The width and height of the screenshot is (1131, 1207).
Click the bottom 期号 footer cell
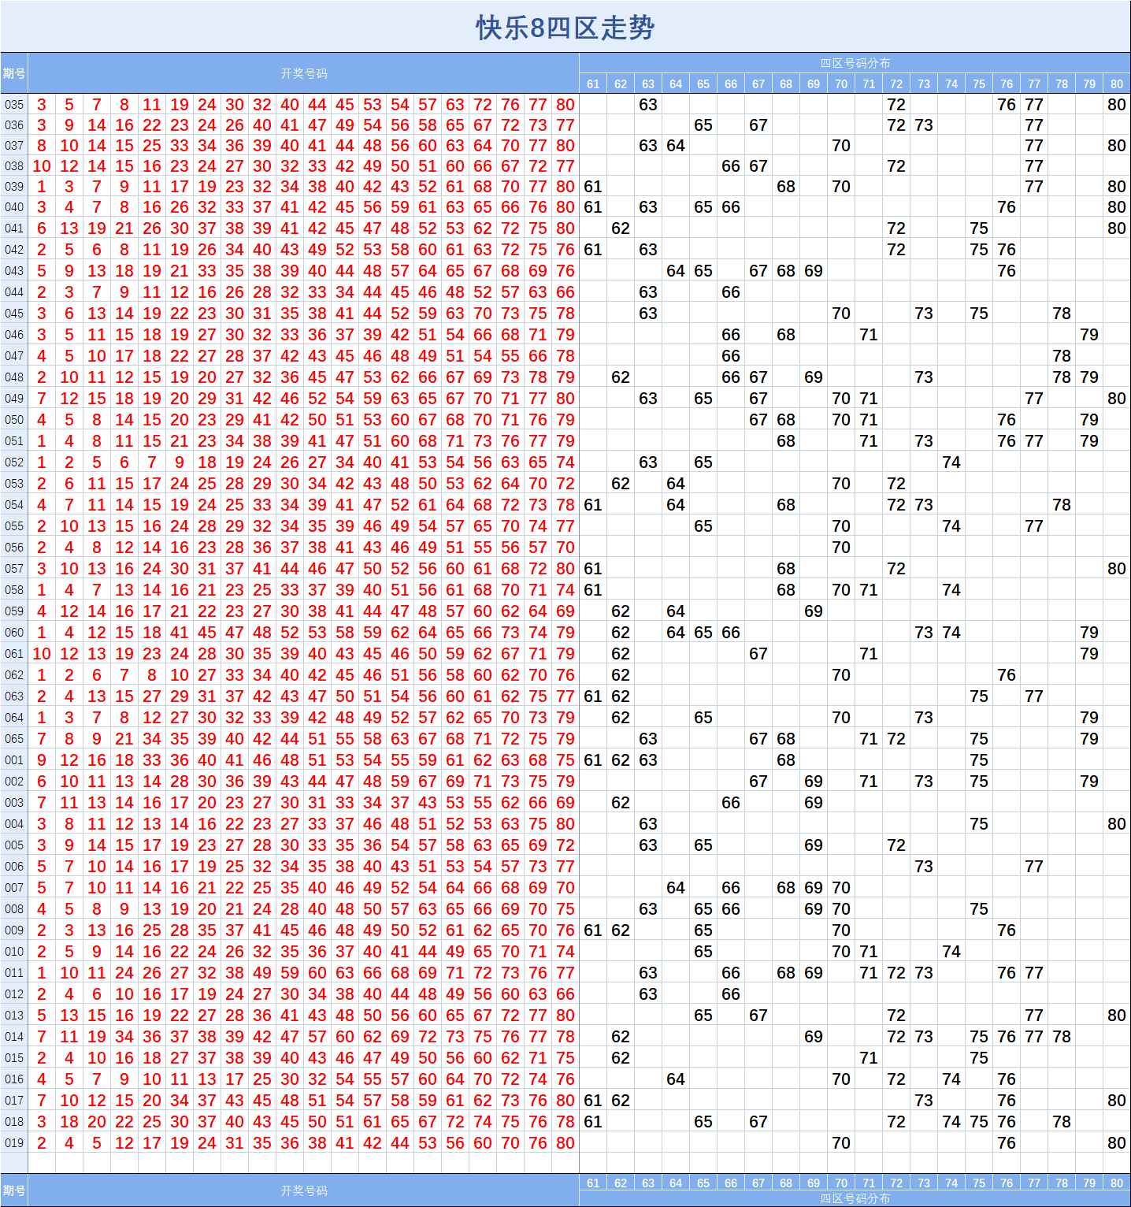point(14,1190)
